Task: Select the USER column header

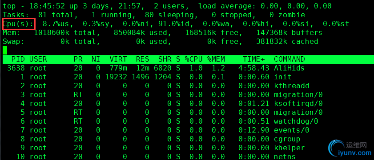Action: point(38,59)
